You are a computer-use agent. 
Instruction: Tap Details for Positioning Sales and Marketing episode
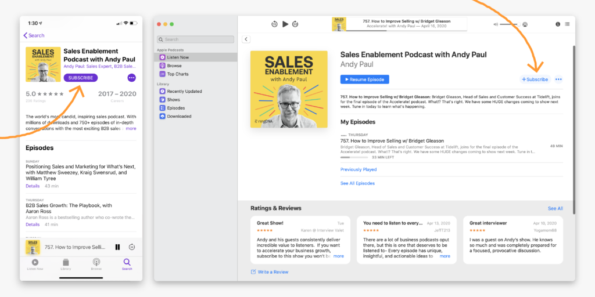tap(33, 186)
